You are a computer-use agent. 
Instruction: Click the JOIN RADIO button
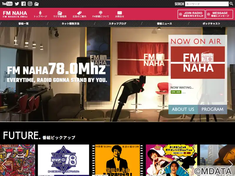pos(191,14)
